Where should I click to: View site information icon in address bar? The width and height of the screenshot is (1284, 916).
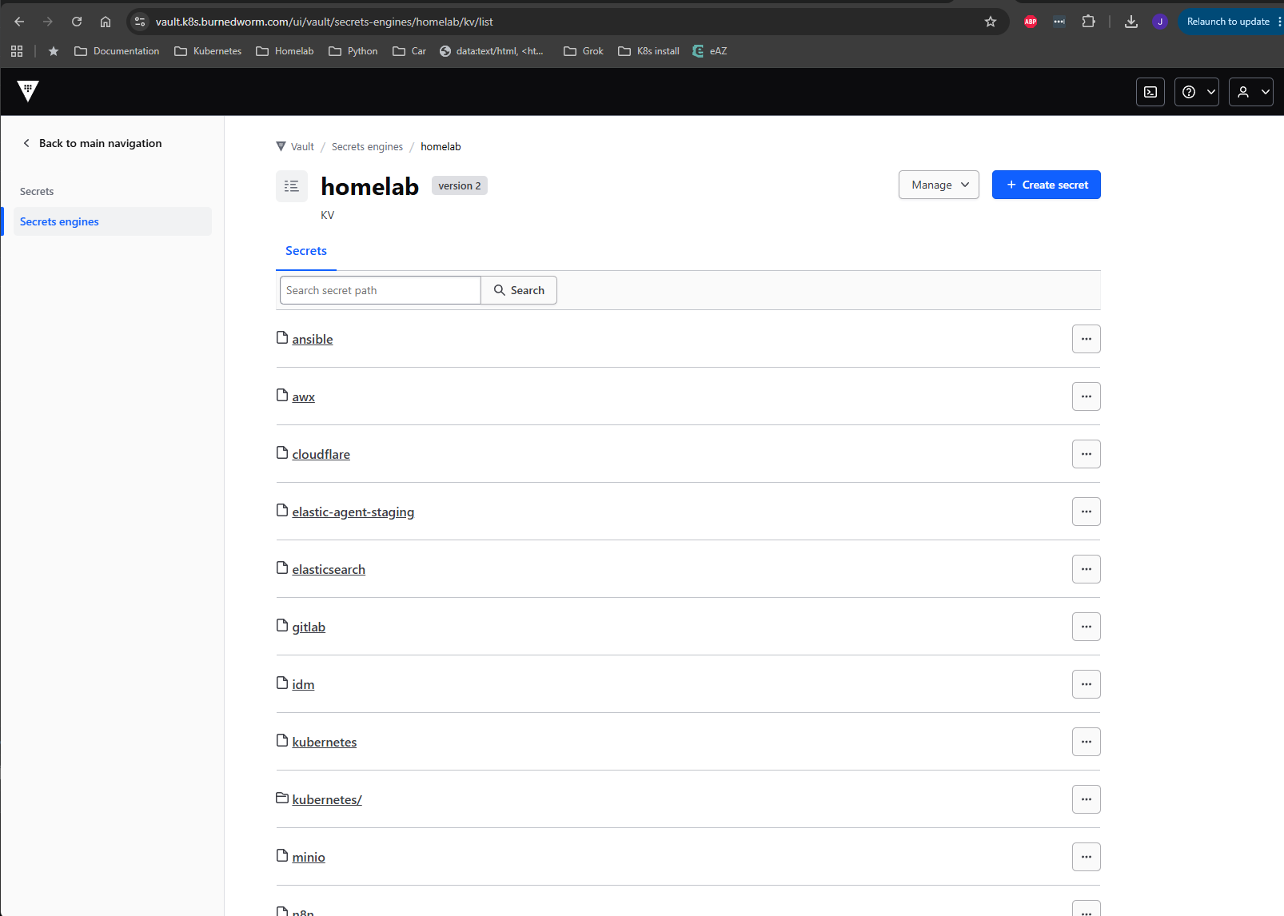140,22
